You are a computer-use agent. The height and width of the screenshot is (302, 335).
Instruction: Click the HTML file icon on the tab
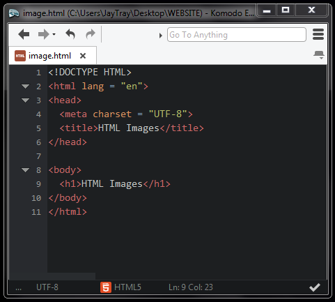click(x=20, y=56)
